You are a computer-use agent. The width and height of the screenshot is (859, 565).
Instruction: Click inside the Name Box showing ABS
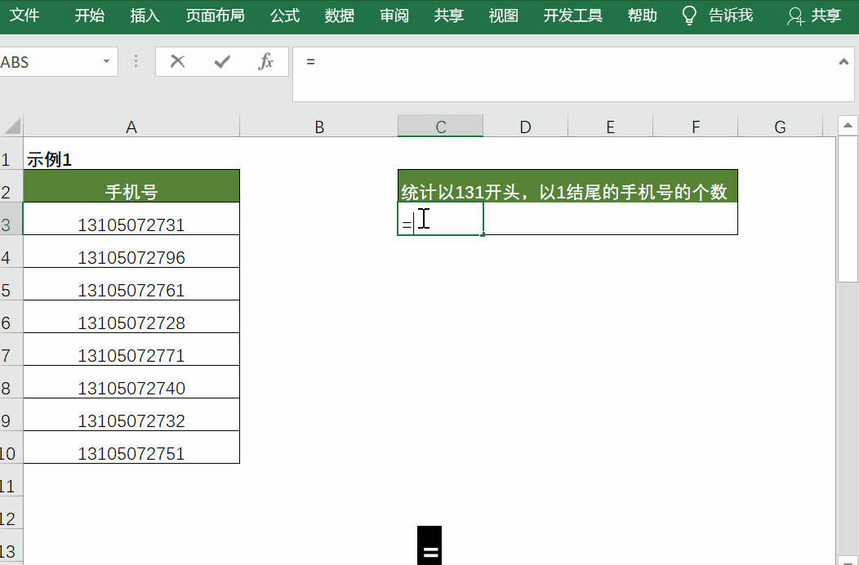tap(49, 61)
